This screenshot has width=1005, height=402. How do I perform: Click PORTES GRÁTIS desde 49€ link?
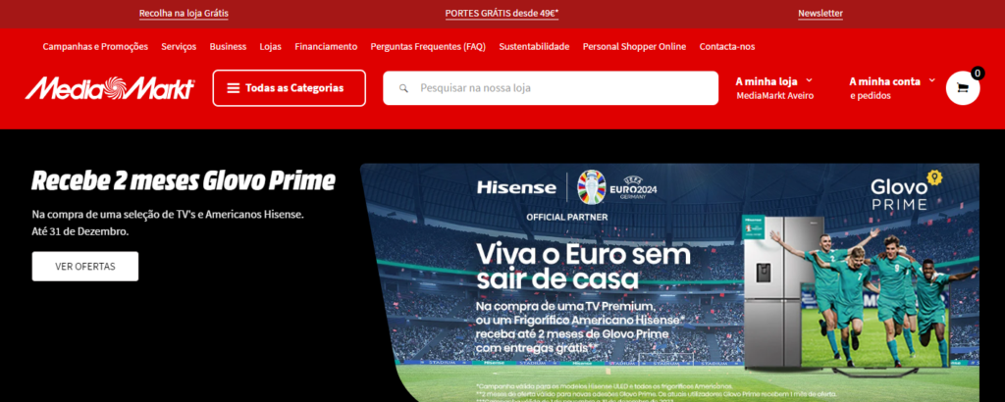[x=502, y=13]
